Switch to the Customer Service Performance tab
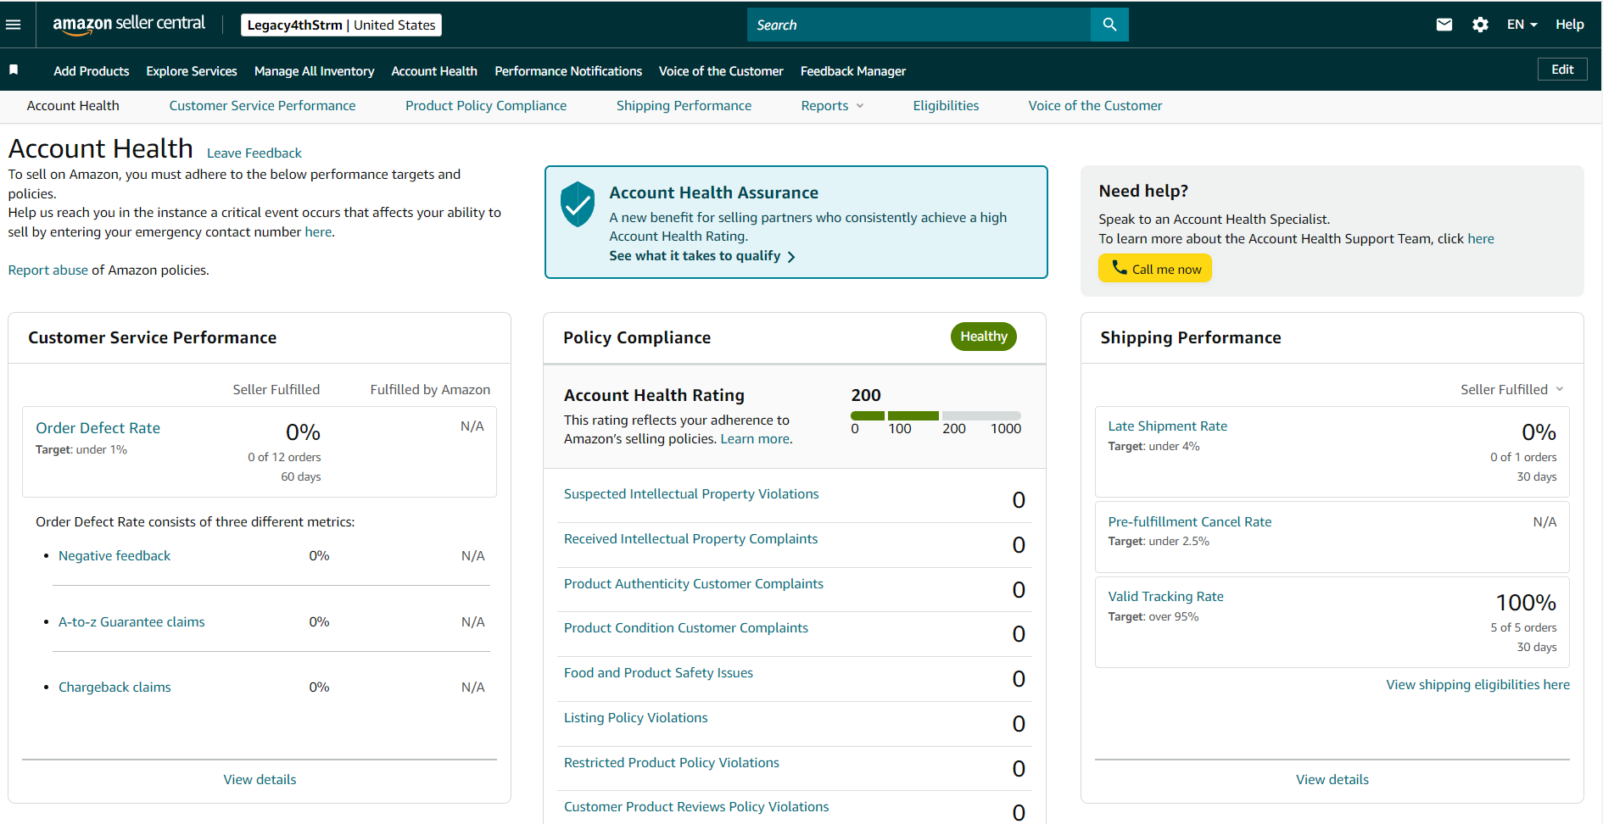The height and width of the screenshot is (824, 1603). tap(262, 106)
